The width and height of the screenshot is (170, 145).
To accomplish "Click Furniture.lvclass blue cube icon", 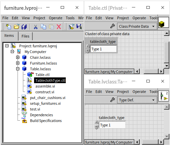I will click(24, 63).
